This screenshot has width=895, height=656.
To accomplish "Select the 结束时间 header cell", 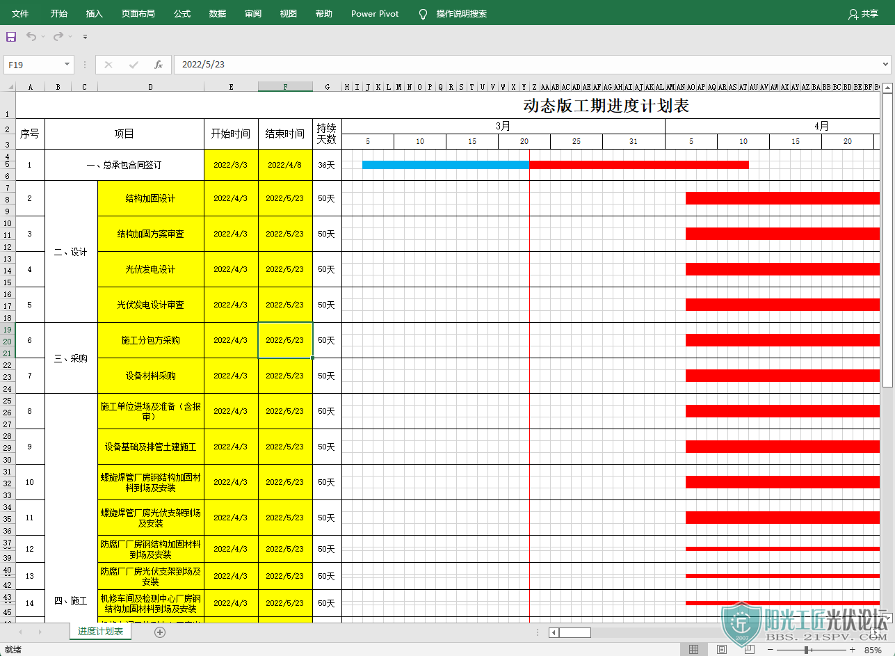I will coord(285,134).
